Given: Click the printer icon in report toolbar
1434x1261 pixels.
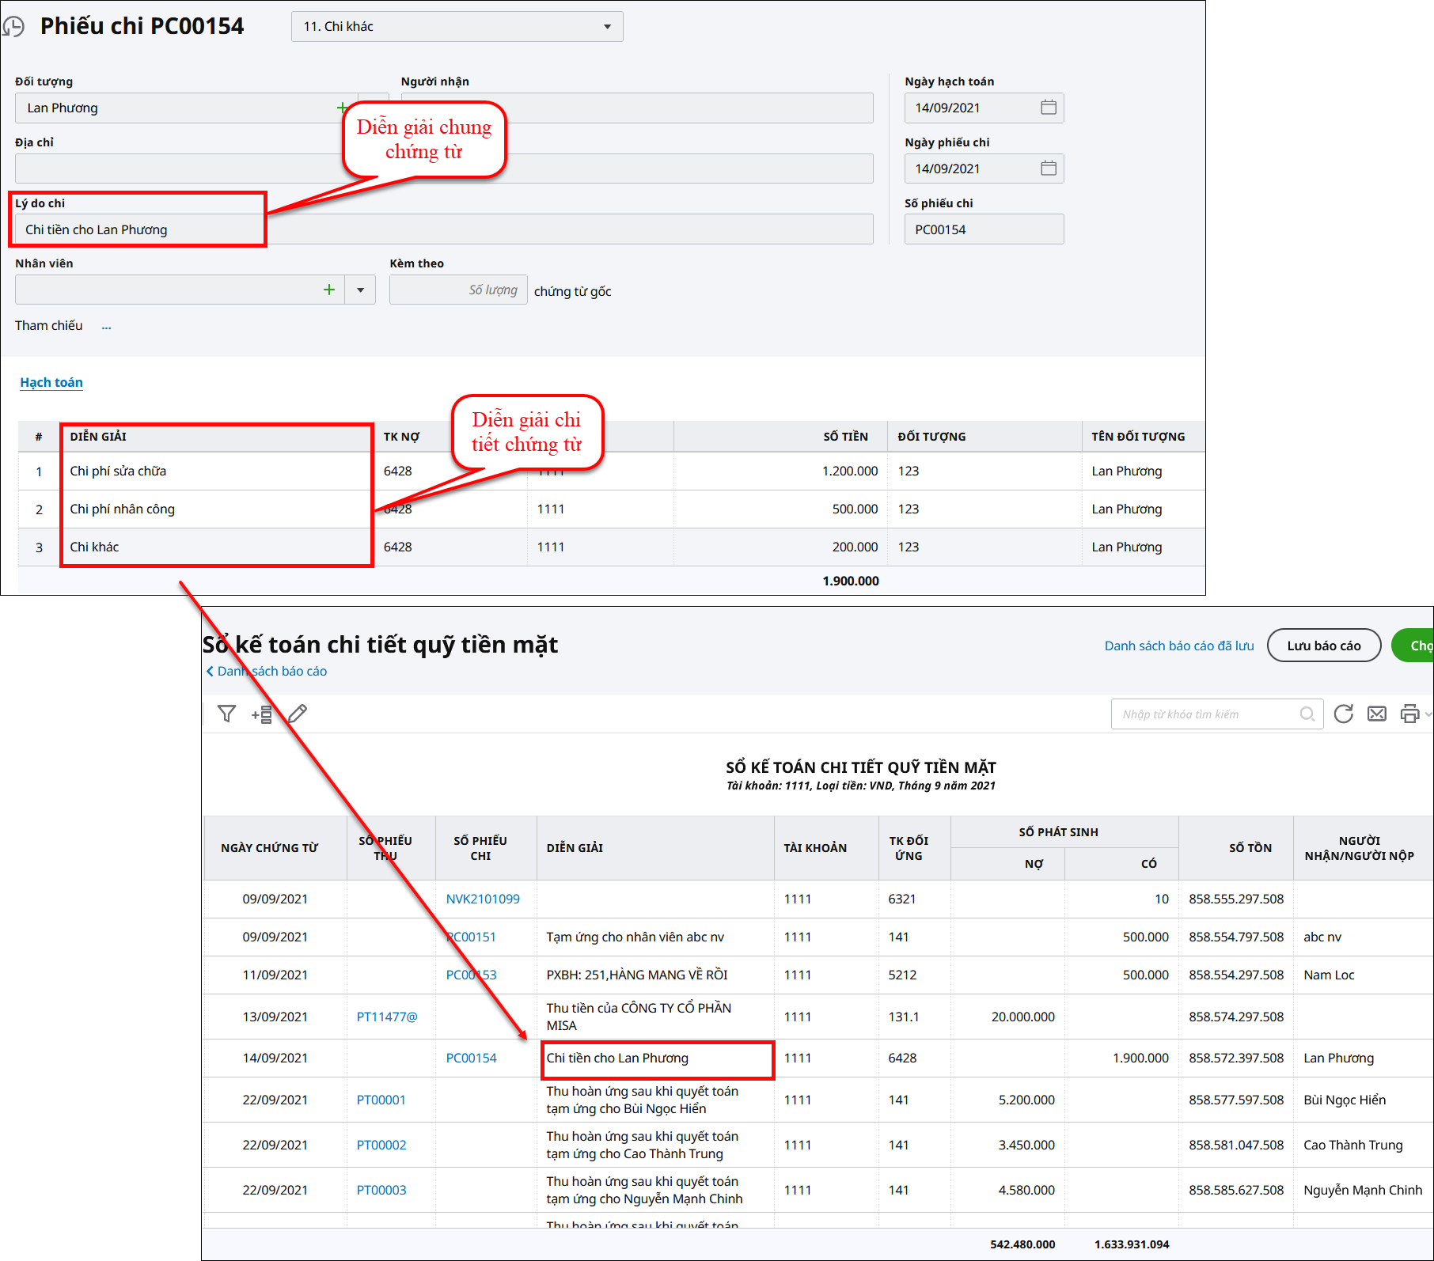Looking at the screenshot, I should (x=1409, y=714).
